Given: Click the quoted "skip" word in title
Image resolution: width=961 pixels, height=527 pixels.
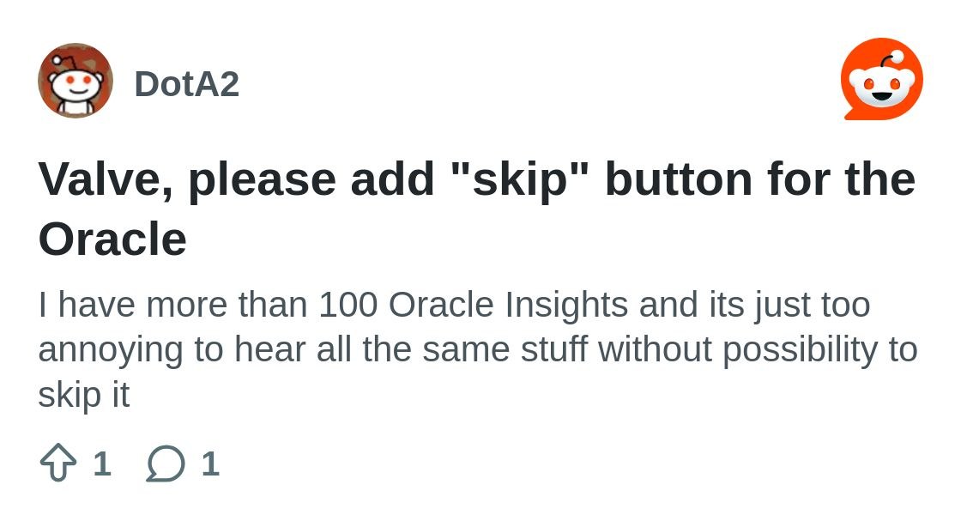Looking at the screenshot, I should click(x=518, y=180).
